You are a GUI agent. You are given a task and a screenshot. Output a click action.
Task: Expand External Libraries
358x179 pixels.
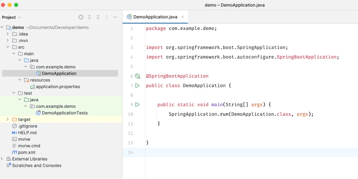point(2,159)
